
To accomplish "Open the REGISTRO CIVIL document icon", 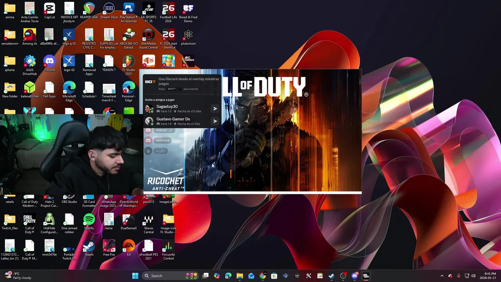I will tap(89, 39).
